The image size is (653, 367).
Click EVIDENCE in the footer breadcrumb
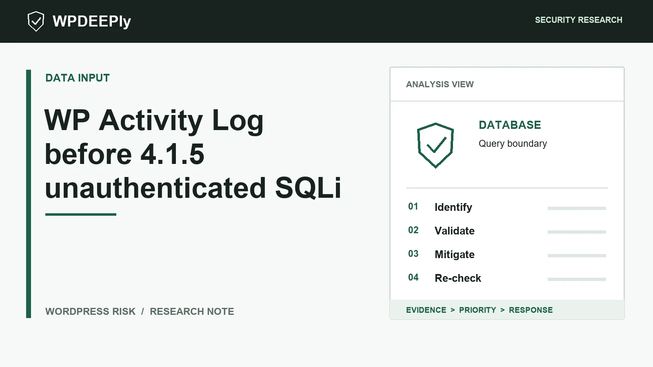tap(426, 310)
